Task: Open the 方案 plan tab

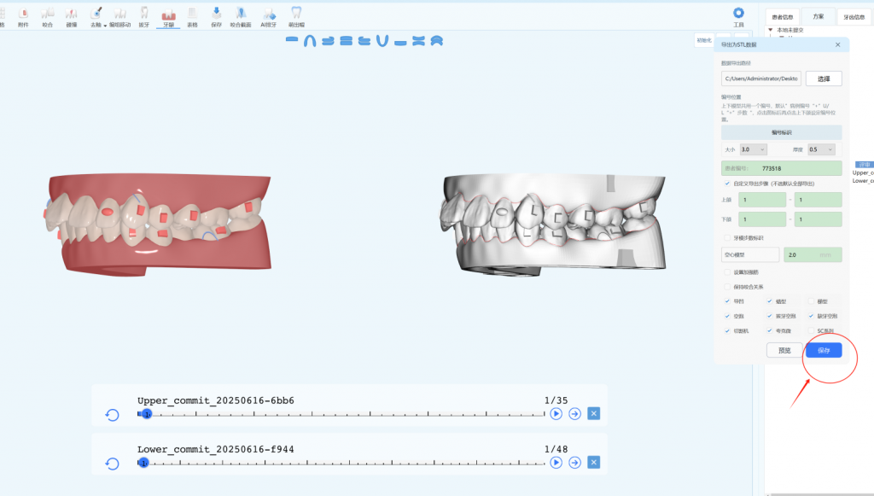Action: (x=819, y=16)
